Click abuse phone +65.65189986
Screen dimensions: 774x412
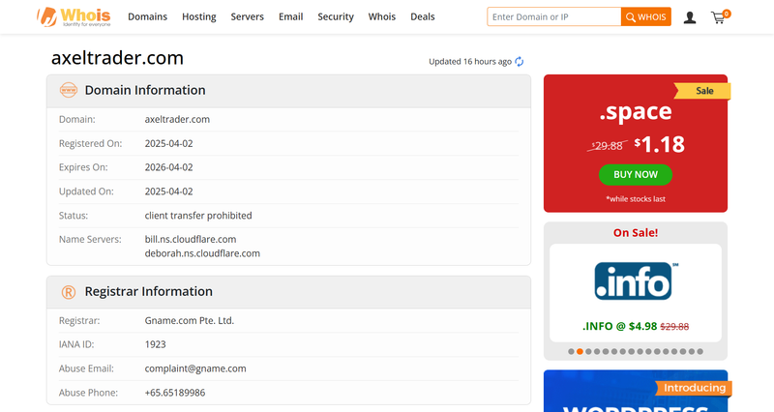[175, 393]
